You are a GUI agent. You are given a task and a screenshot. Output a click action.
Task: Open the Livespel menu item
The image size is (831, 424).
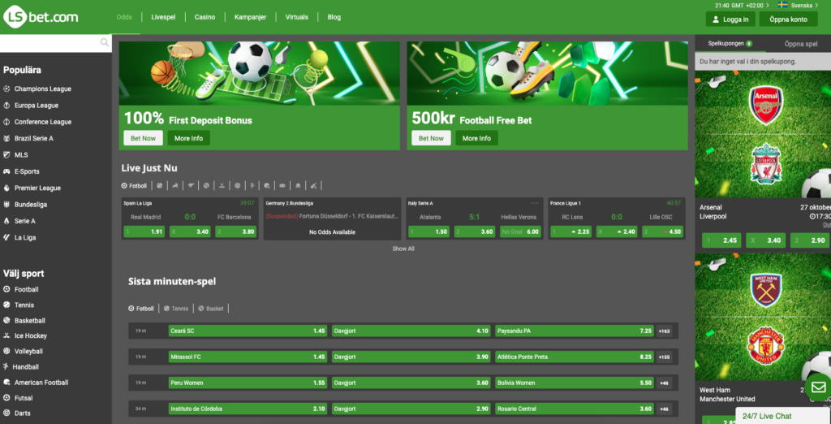coord(163,17)
